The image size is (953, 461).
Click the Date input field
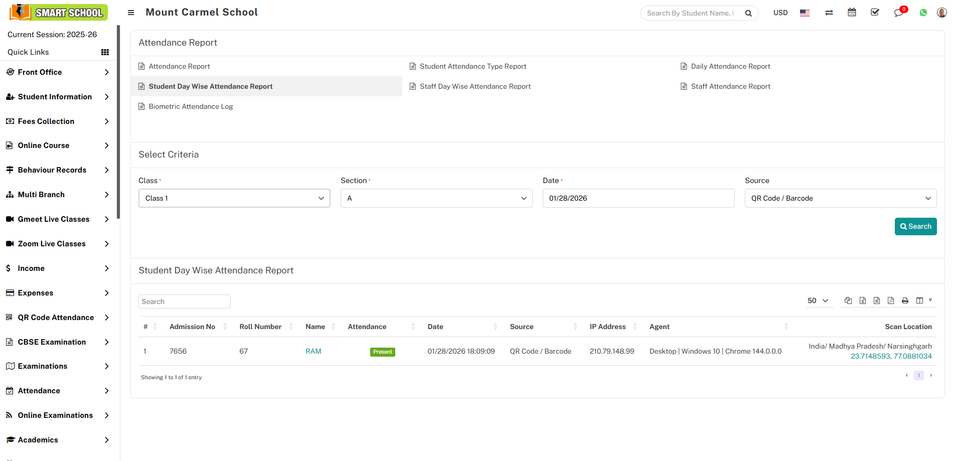pos(638,198)
